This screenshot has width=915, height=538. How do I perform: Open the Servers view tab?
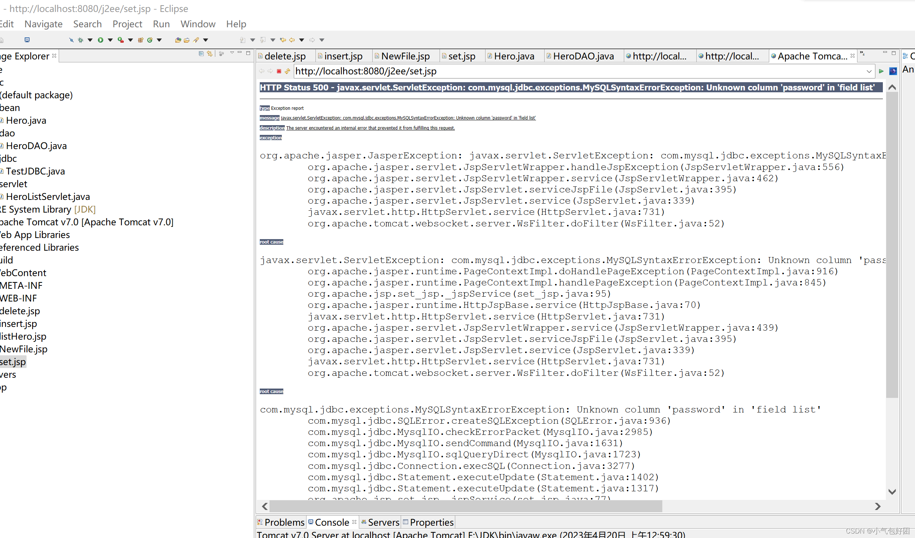(383, 522)
